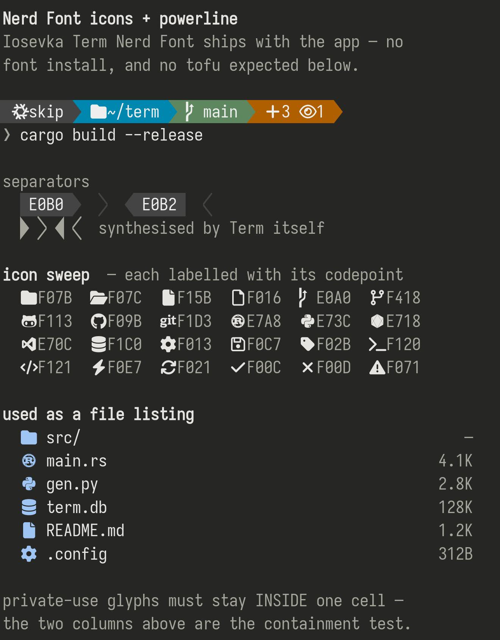The image size is (500, 640).
Task: Click the eye icon in orange prompt segment
Action: [308, 112]
